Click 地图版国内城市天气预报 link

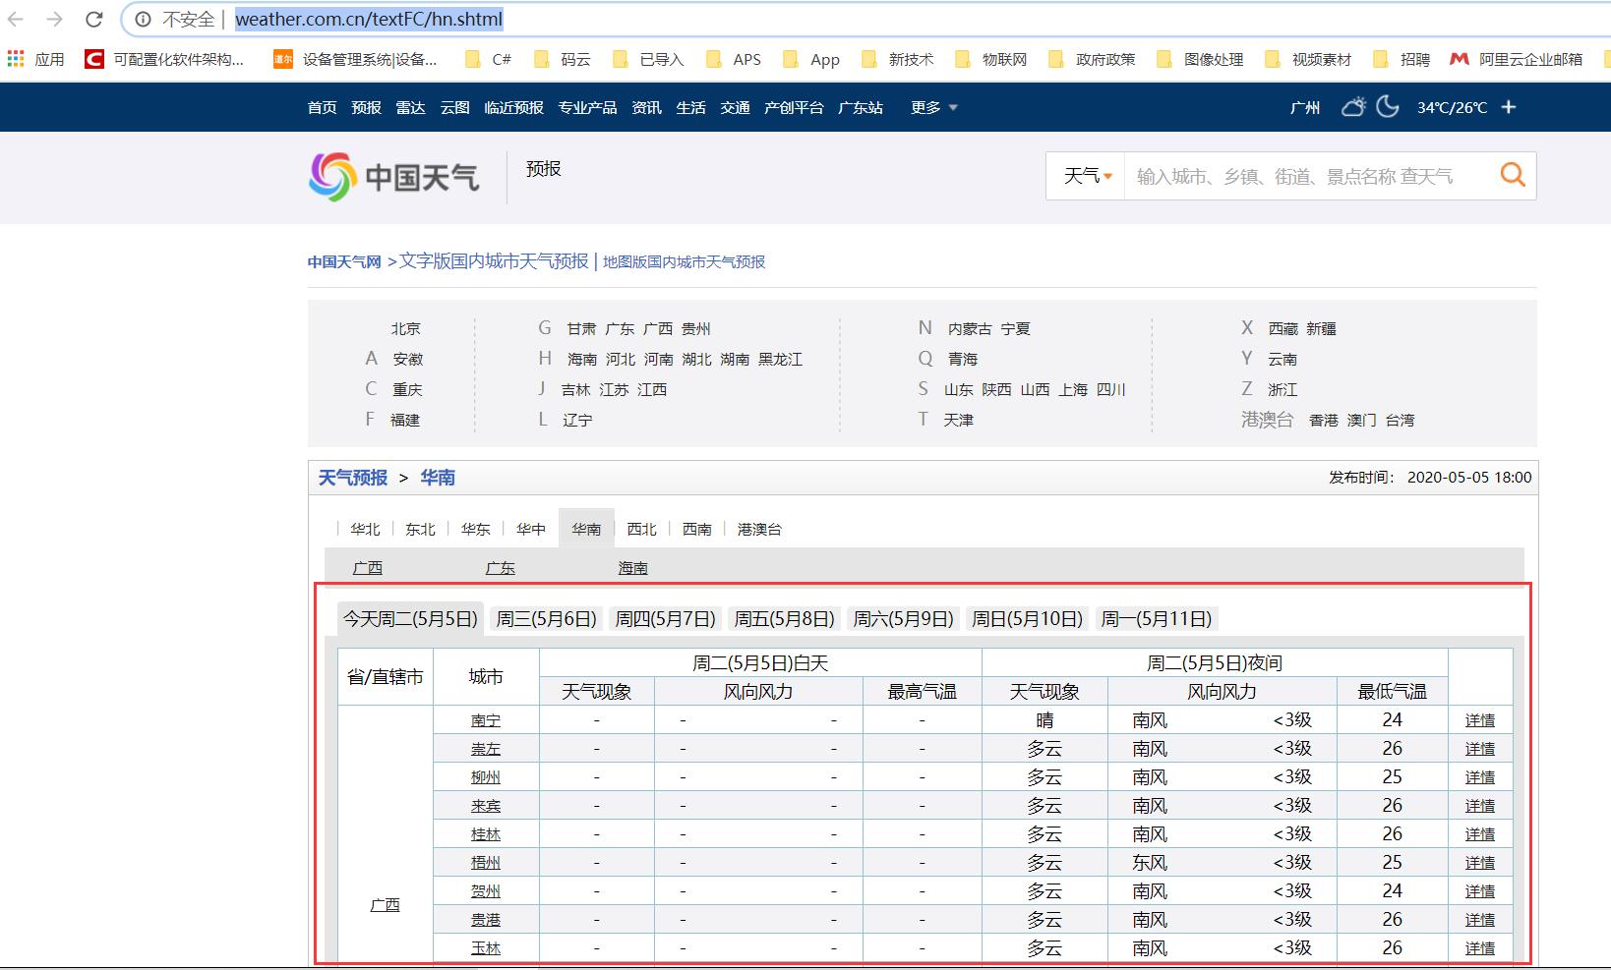[684, 261]
